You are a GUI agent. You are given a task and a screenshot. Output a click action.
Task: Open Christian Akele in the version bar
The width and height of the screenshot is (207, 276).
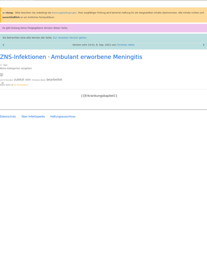point(126,45)
